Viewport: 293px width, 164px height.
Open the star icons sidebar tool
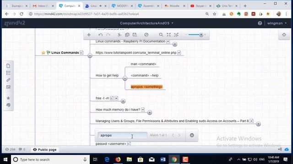tap(8, 98)
